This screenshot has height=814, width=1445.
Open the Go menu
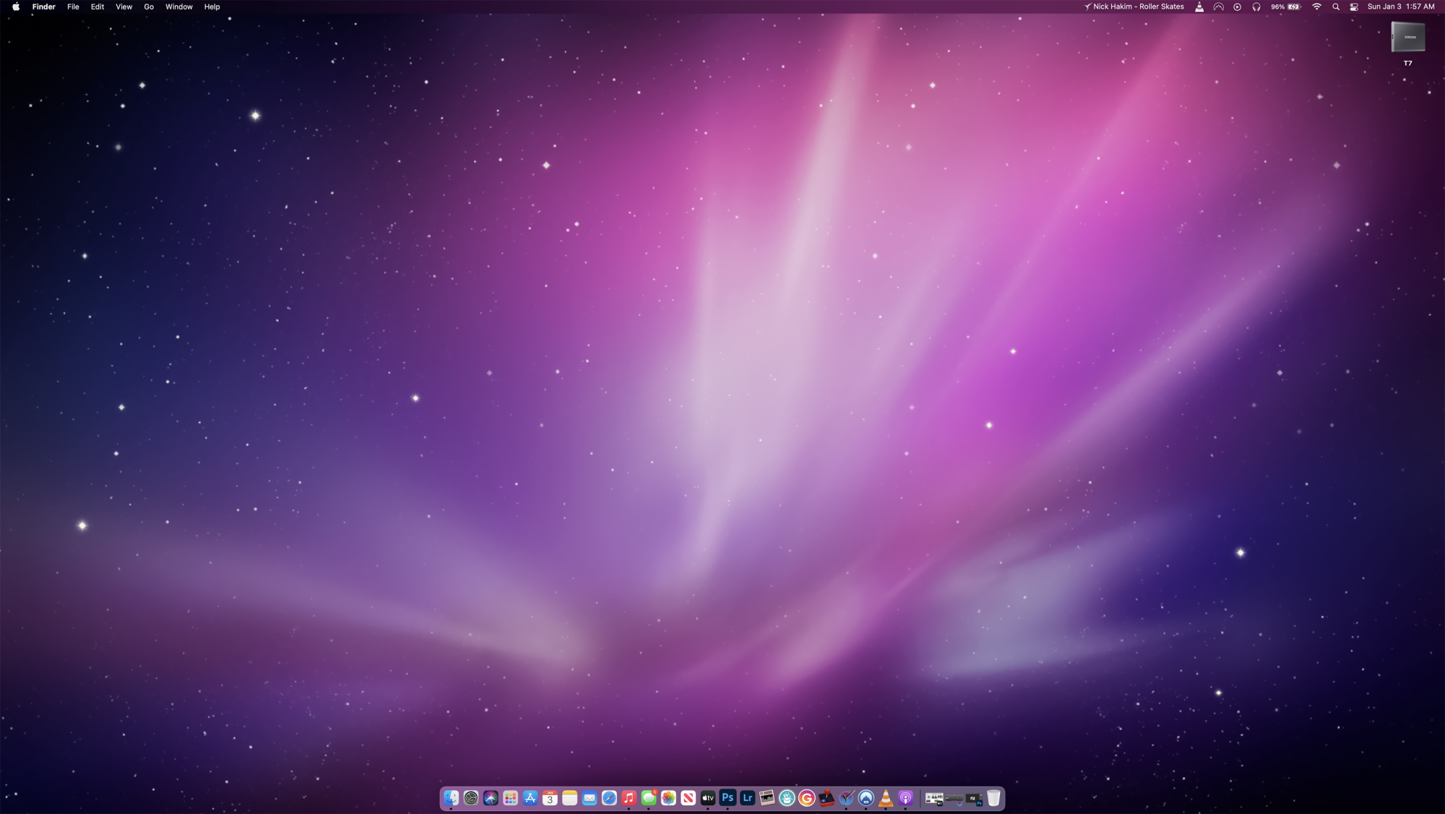149,7
